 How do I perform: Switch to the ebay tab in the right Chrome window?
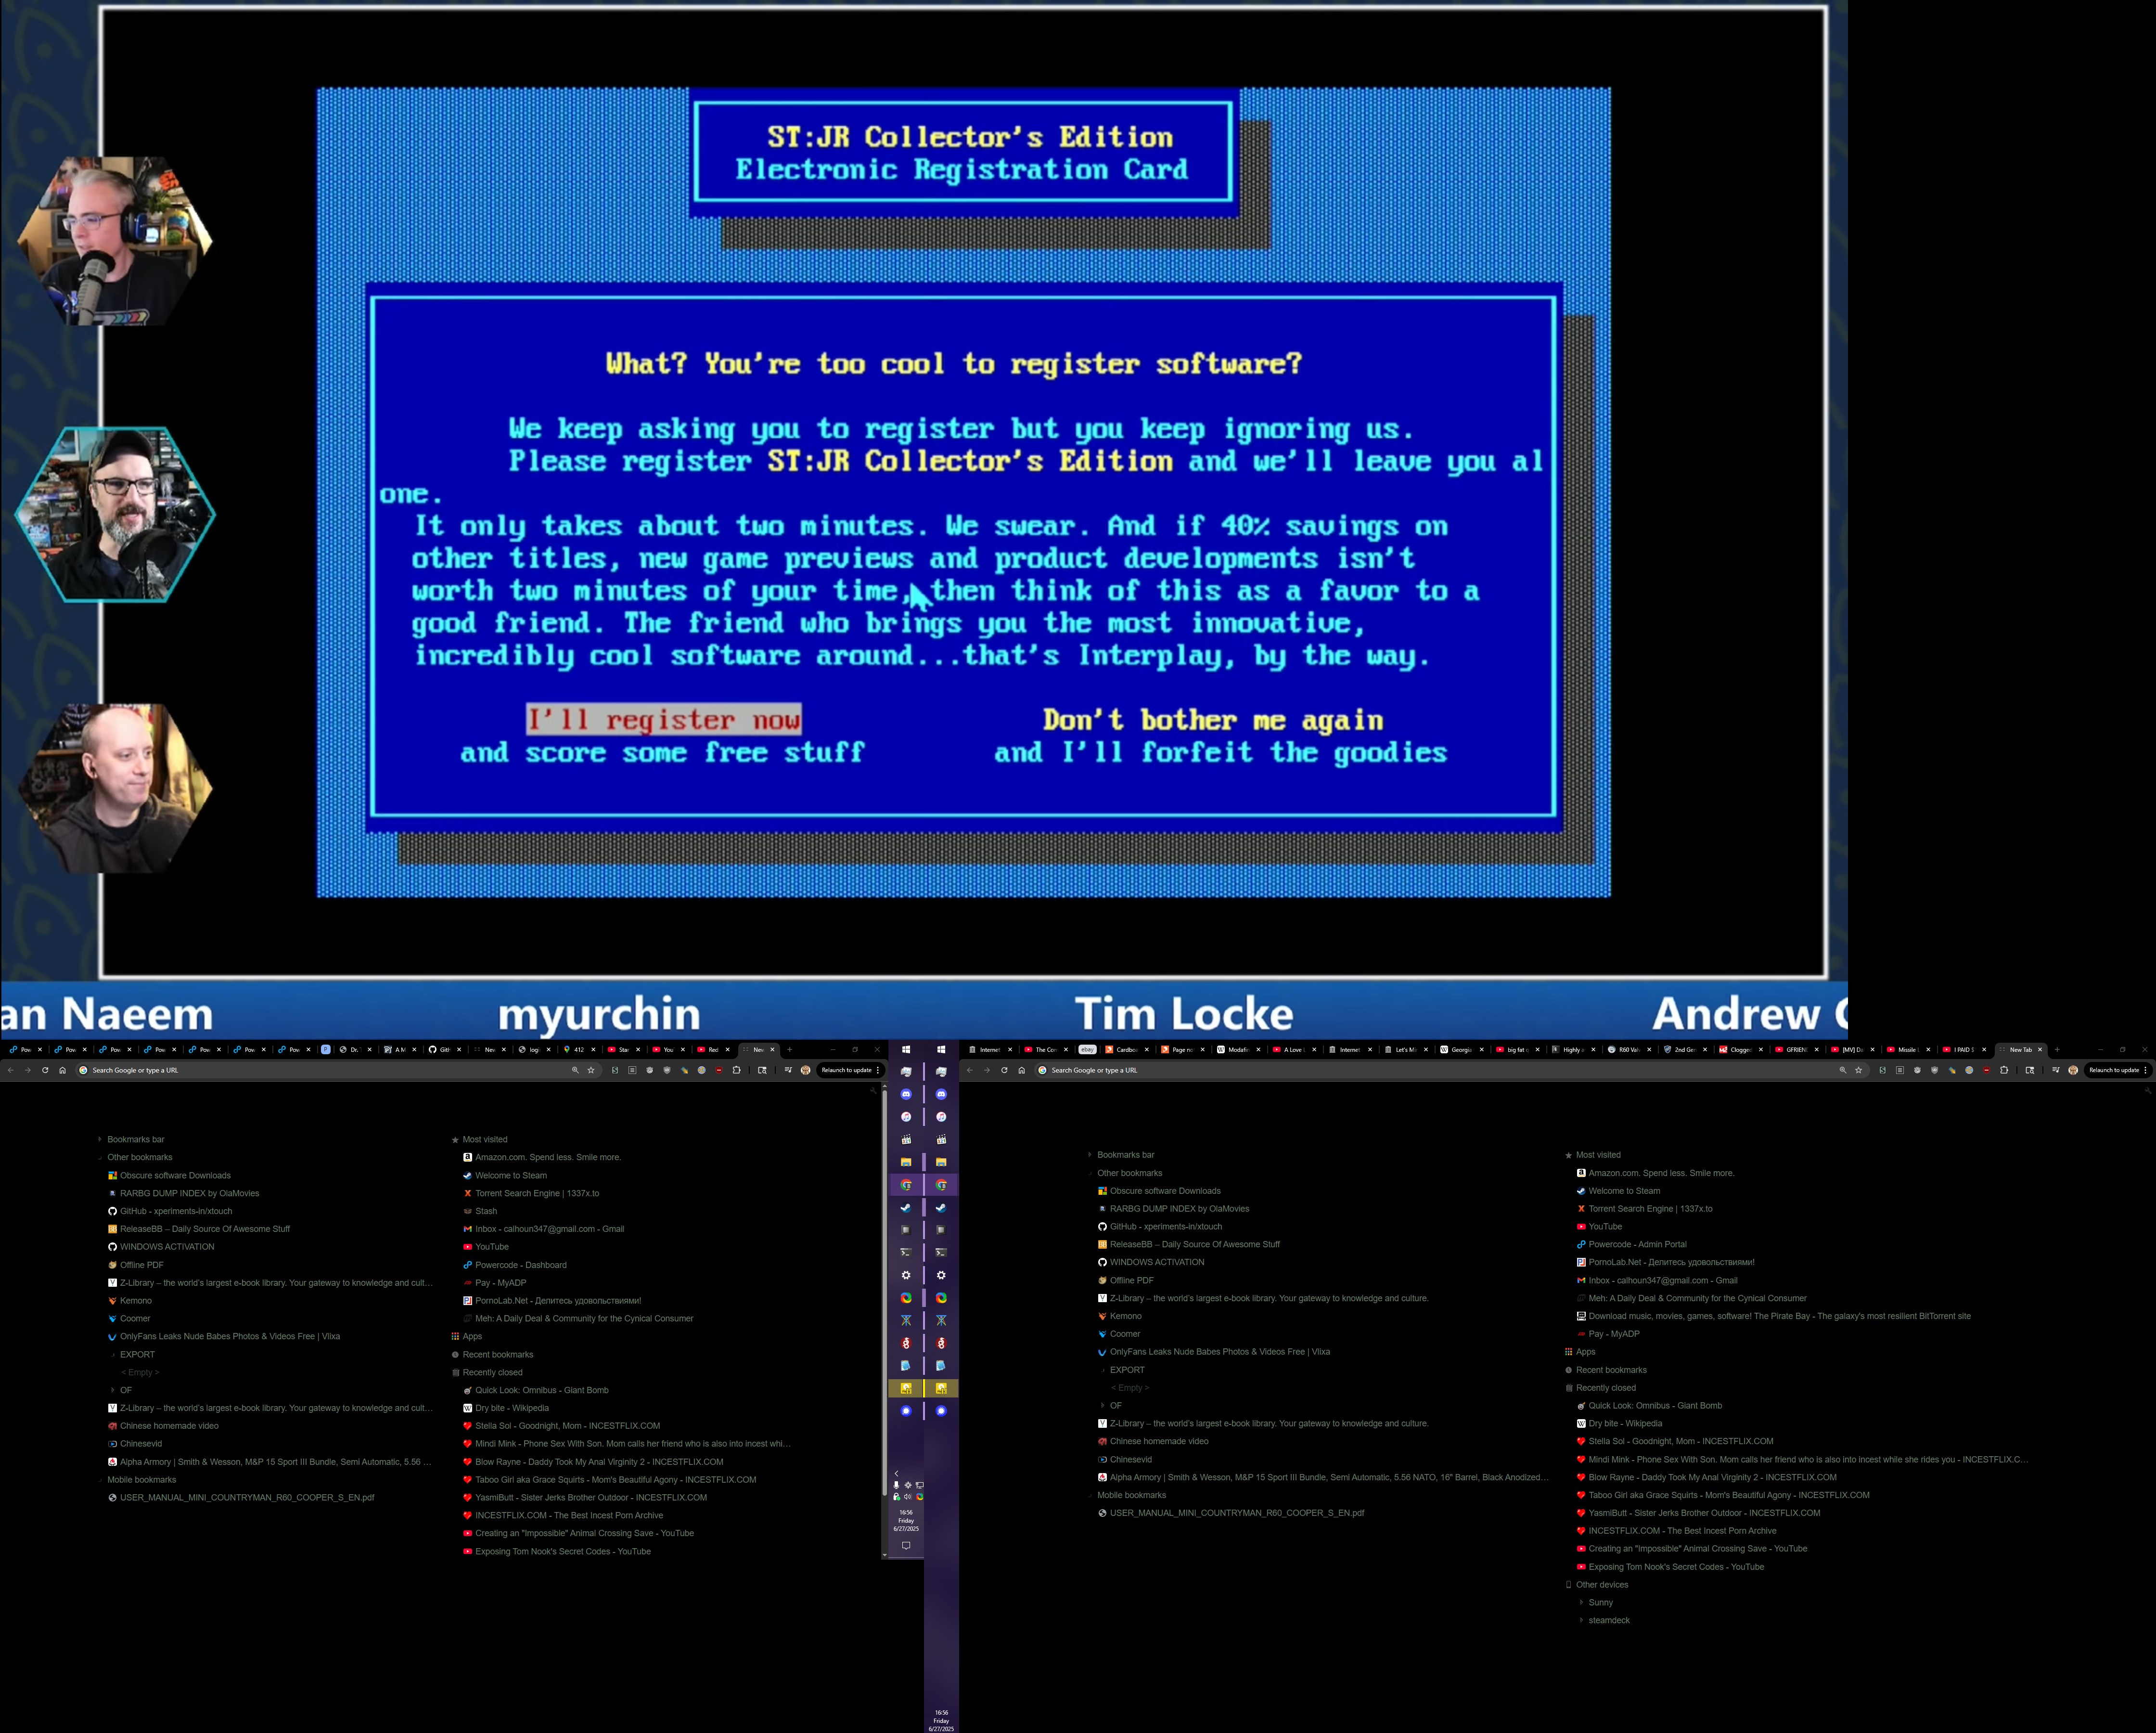[1087, 1049]
